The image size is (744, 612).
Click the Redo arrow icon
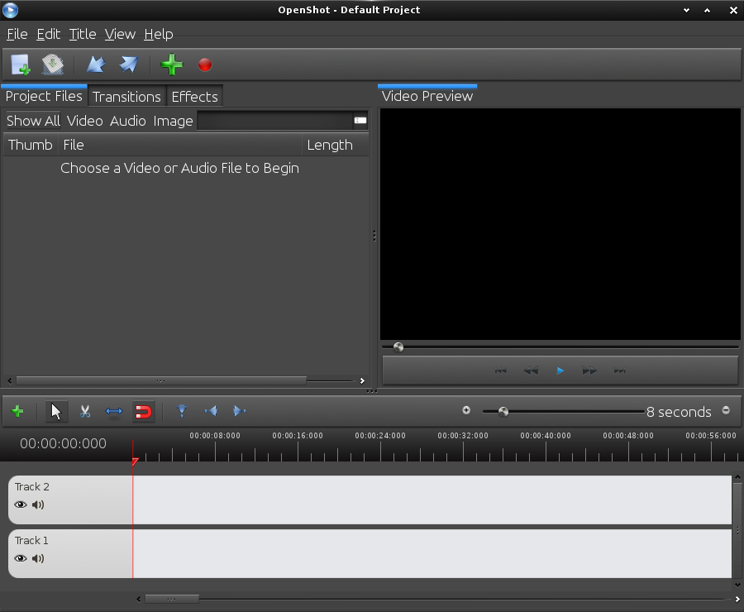click(129, 65)
